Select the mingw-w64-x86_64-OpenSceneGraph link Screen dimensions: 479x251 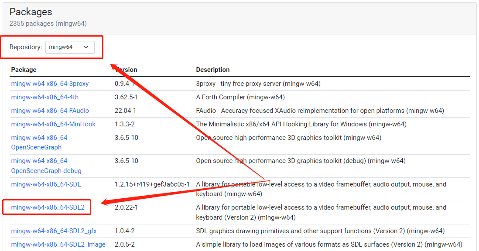[40, 142]
